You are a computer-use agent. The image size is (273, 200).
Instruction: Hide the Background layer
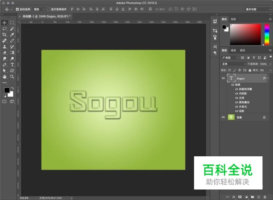point(223,117)
